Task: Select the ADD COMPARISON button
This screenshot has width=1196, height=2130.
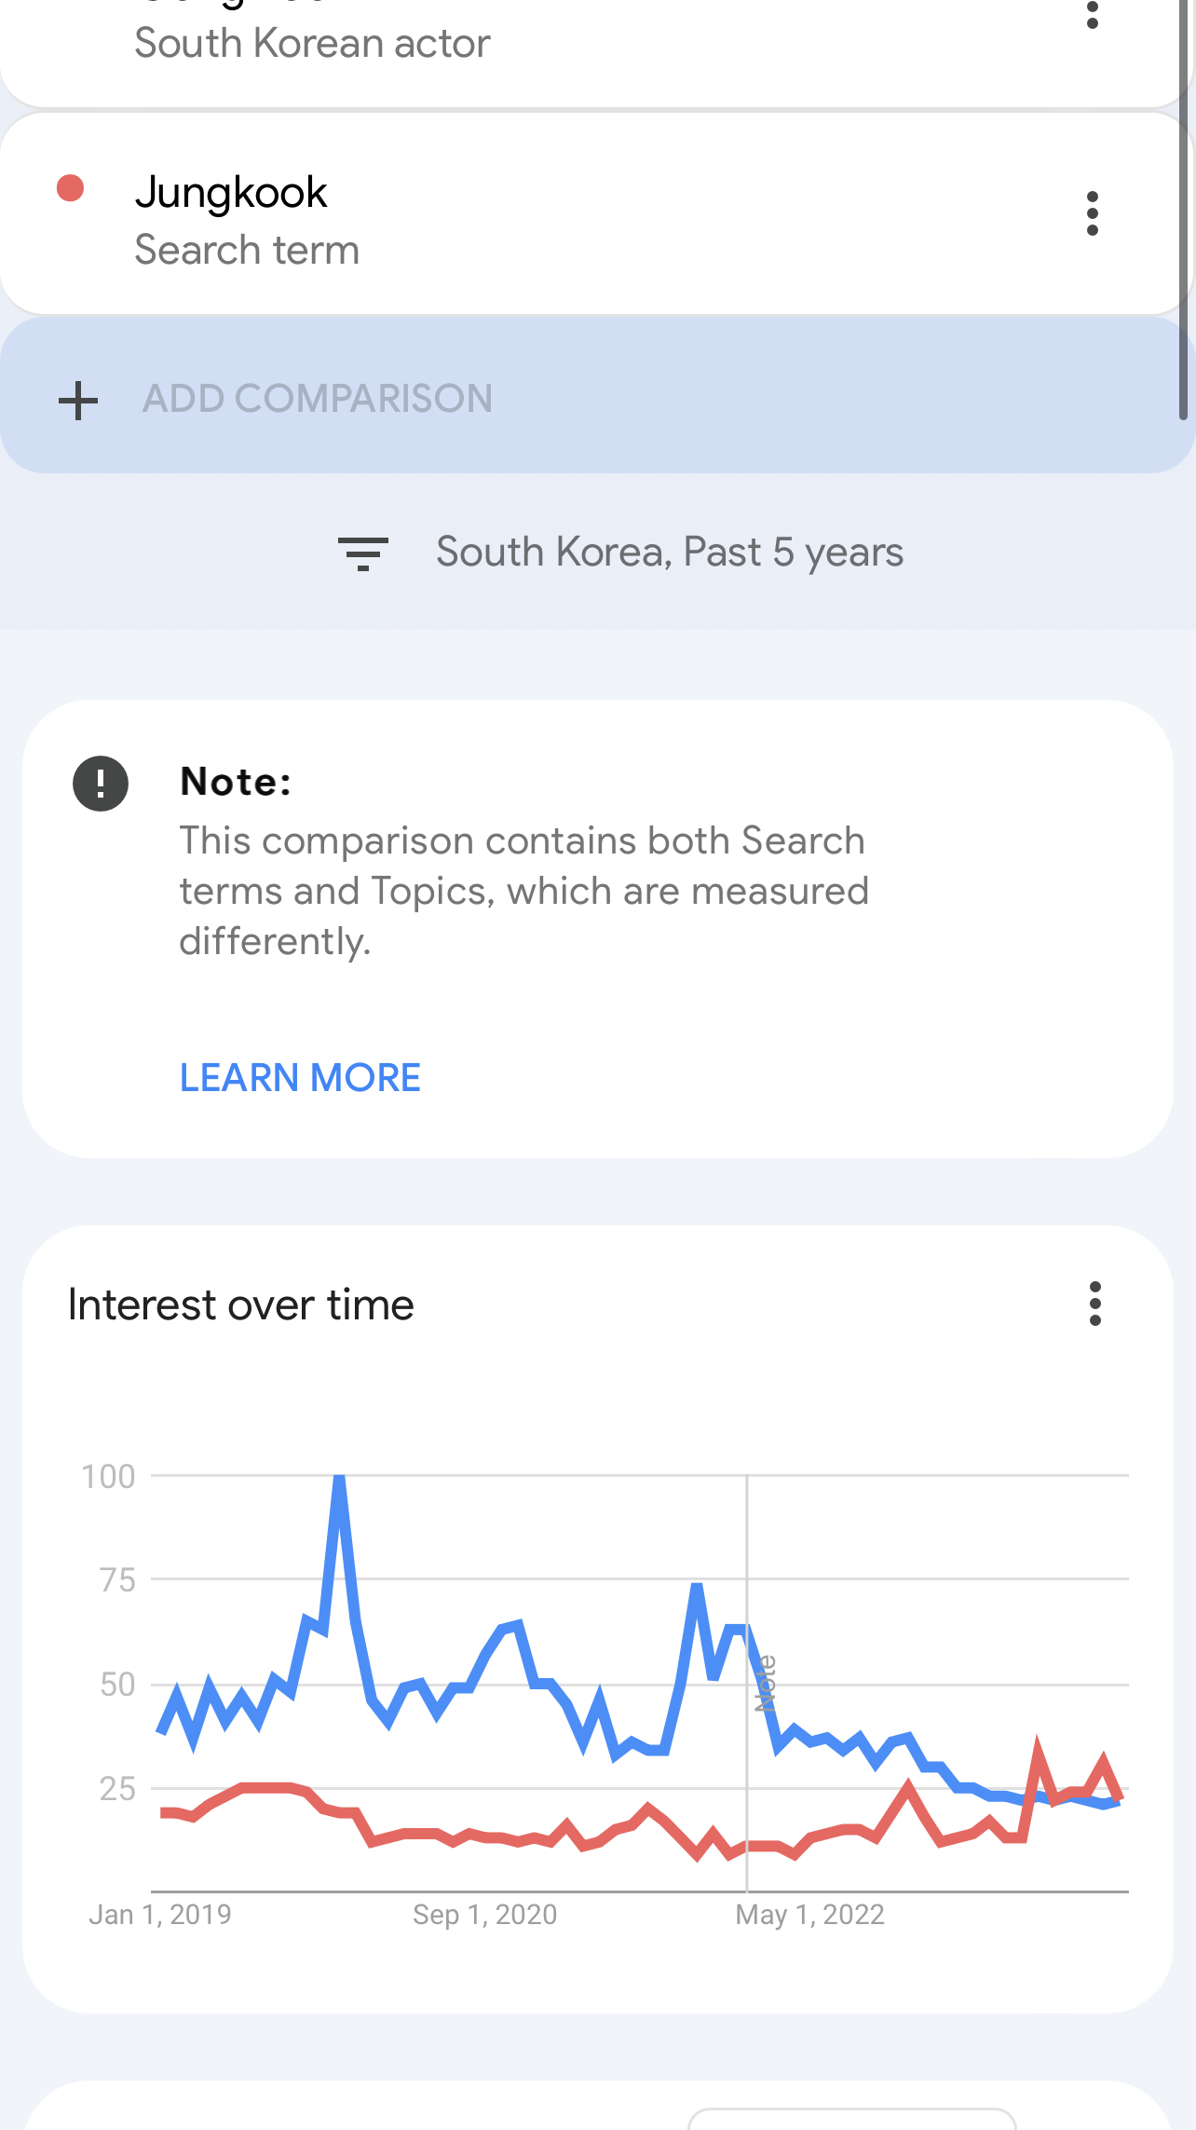Action: click(x=598, y=396)
